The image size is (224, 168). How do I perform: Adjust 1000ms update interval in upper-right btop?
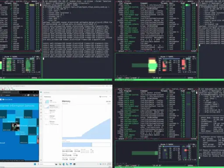click(x=190, y=78)
